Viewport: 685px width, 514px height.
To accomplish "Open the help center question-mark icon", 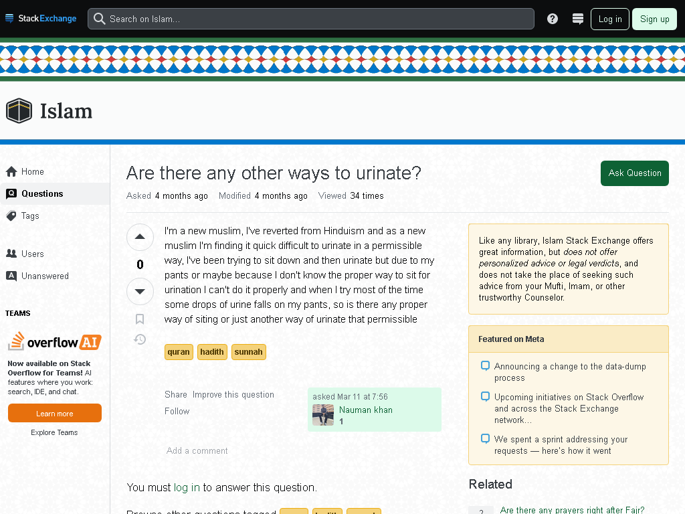I will coord(552,19).
